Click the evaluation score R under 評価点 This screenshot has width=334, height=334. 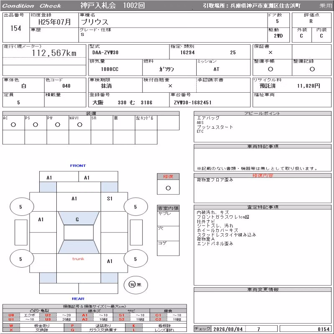(x=311, y=21)
